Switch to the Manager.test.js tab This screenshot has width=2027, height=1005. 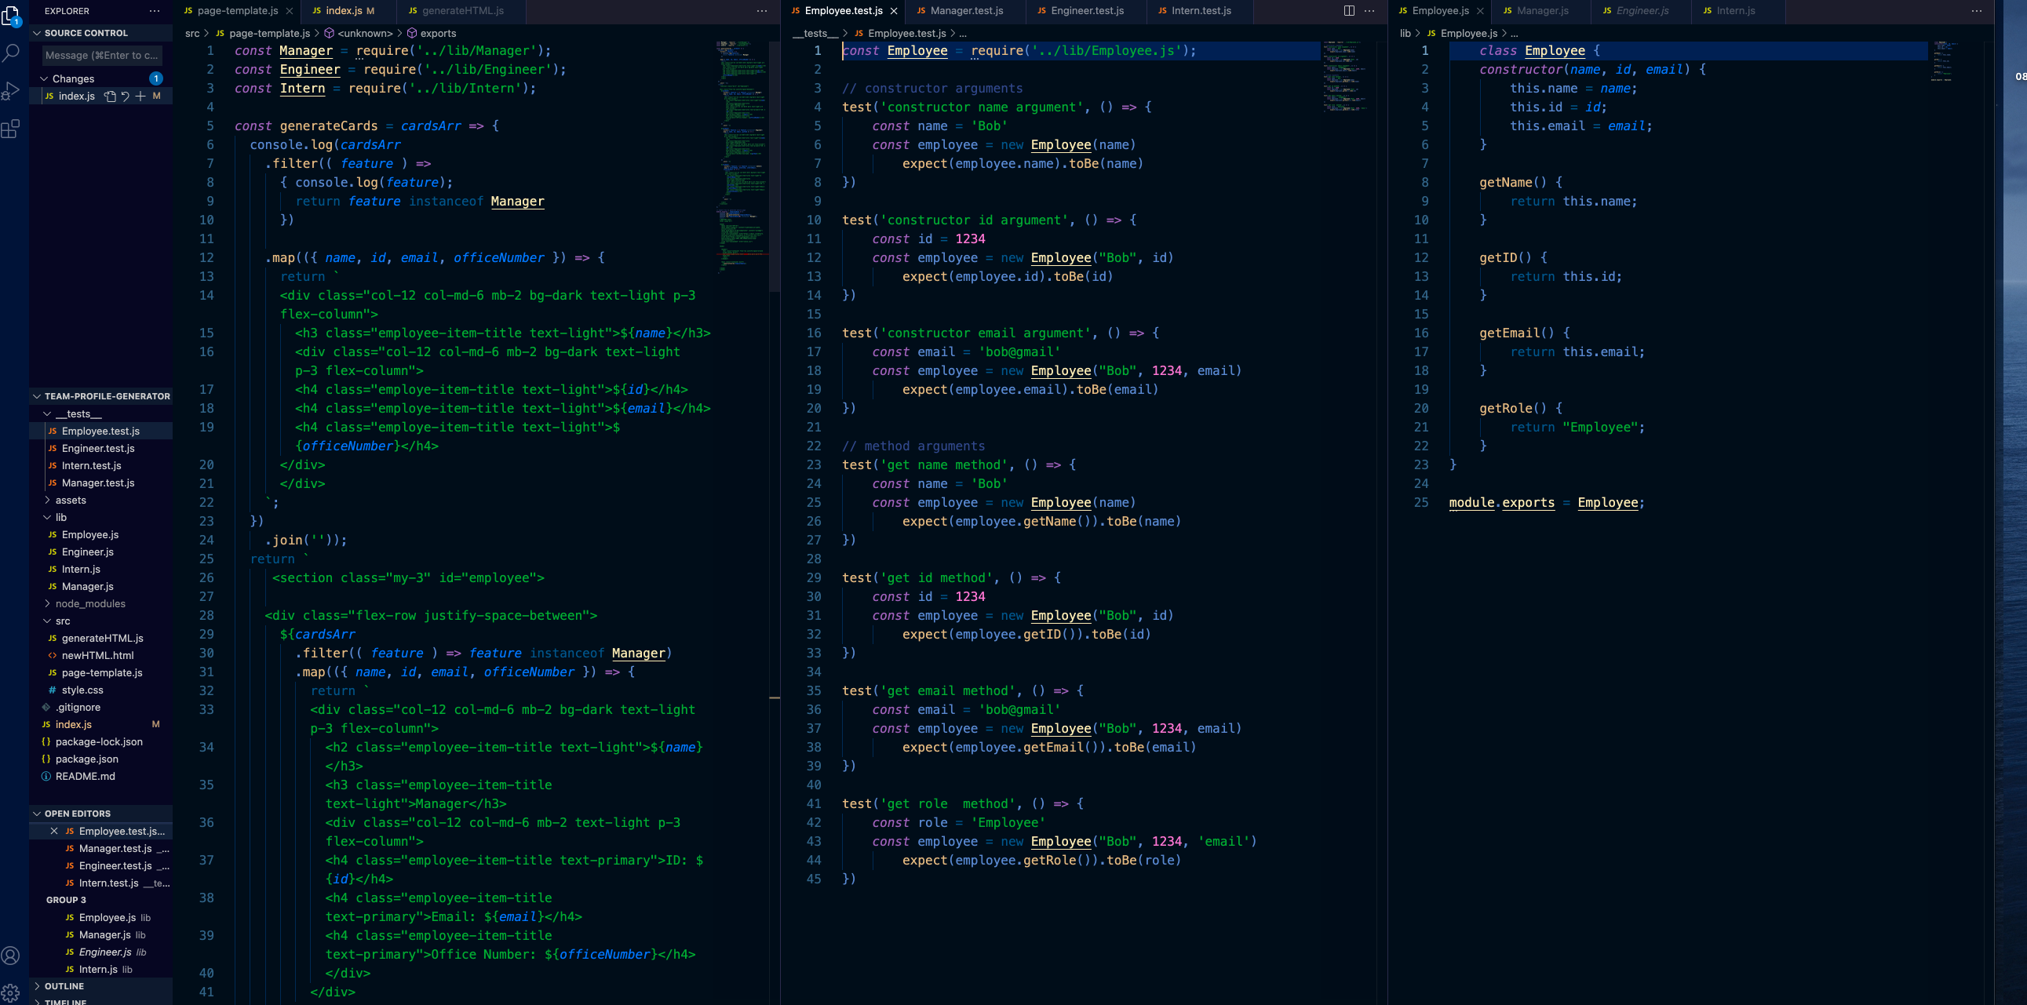(x=965, y=11)
